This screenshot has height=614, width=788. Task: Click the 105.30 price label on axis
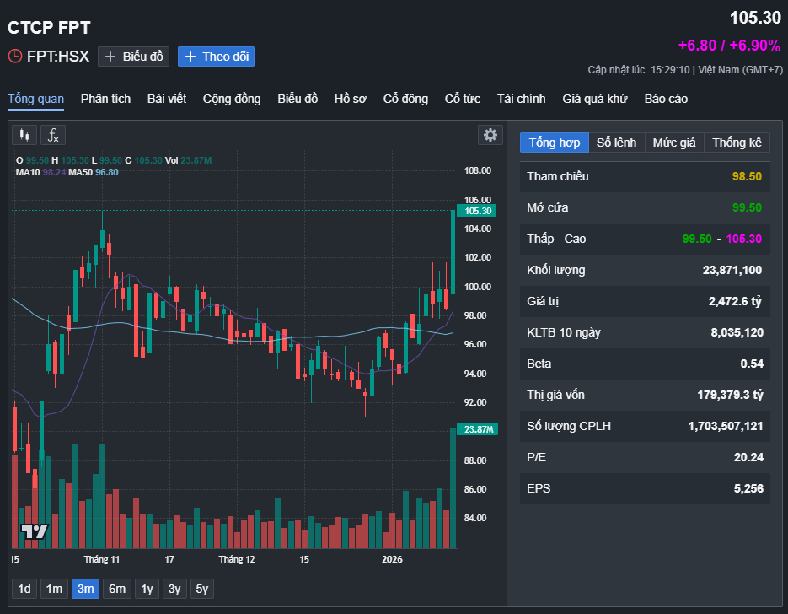(478, 211)
